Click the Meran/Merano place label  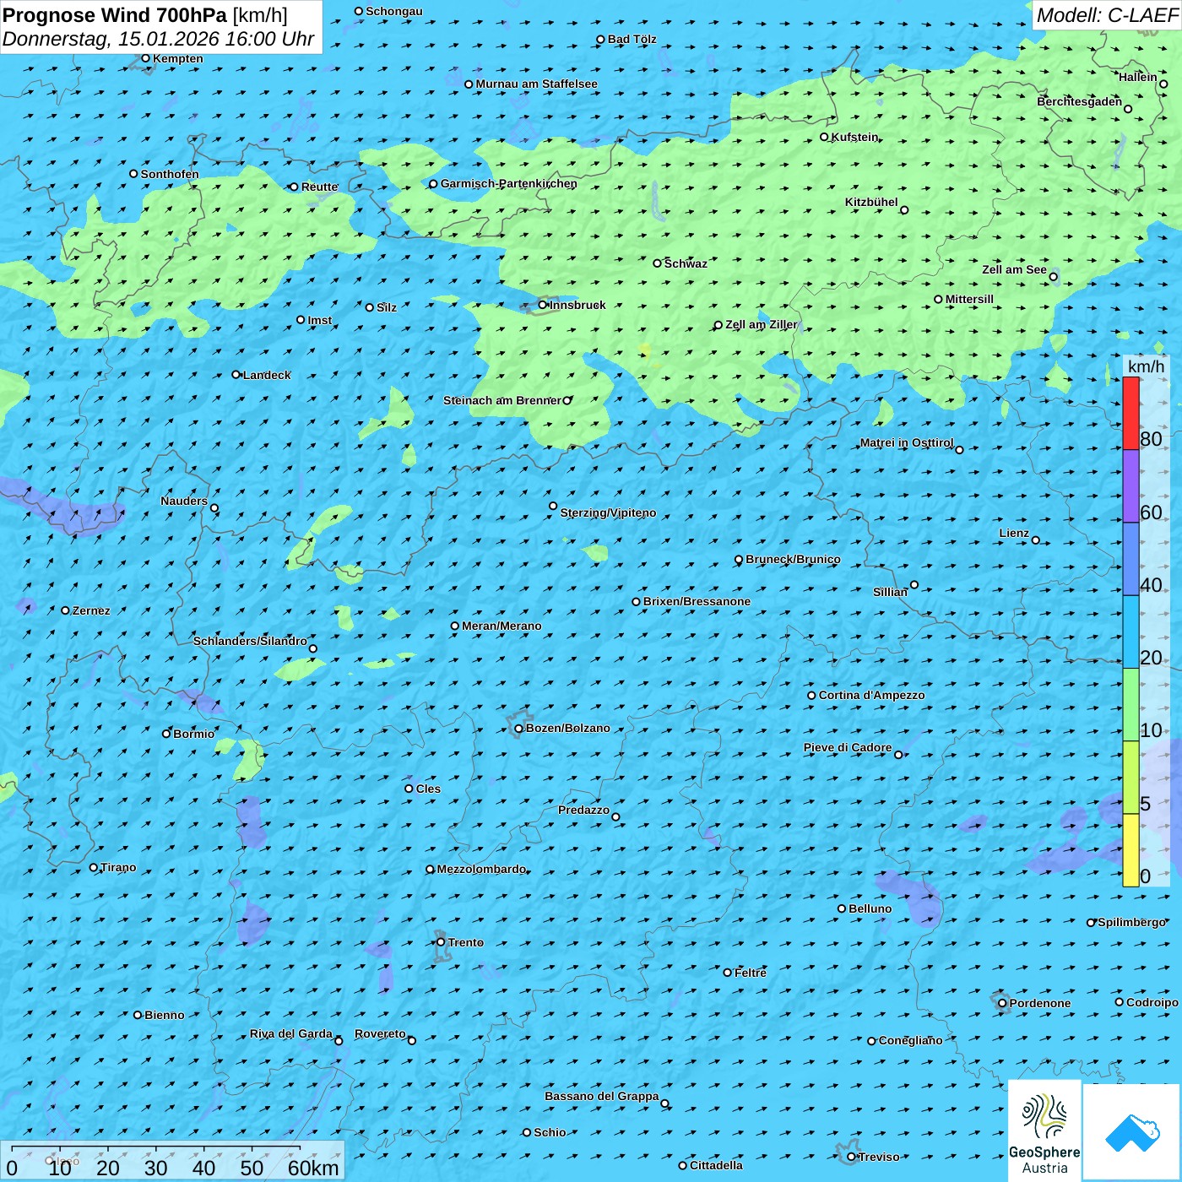(x=502, y=626)
